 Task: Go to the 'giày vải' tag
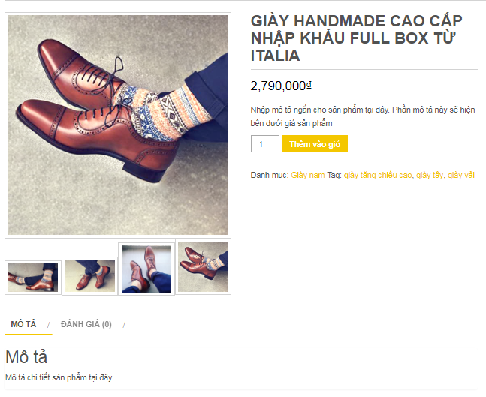click(461, 175)
